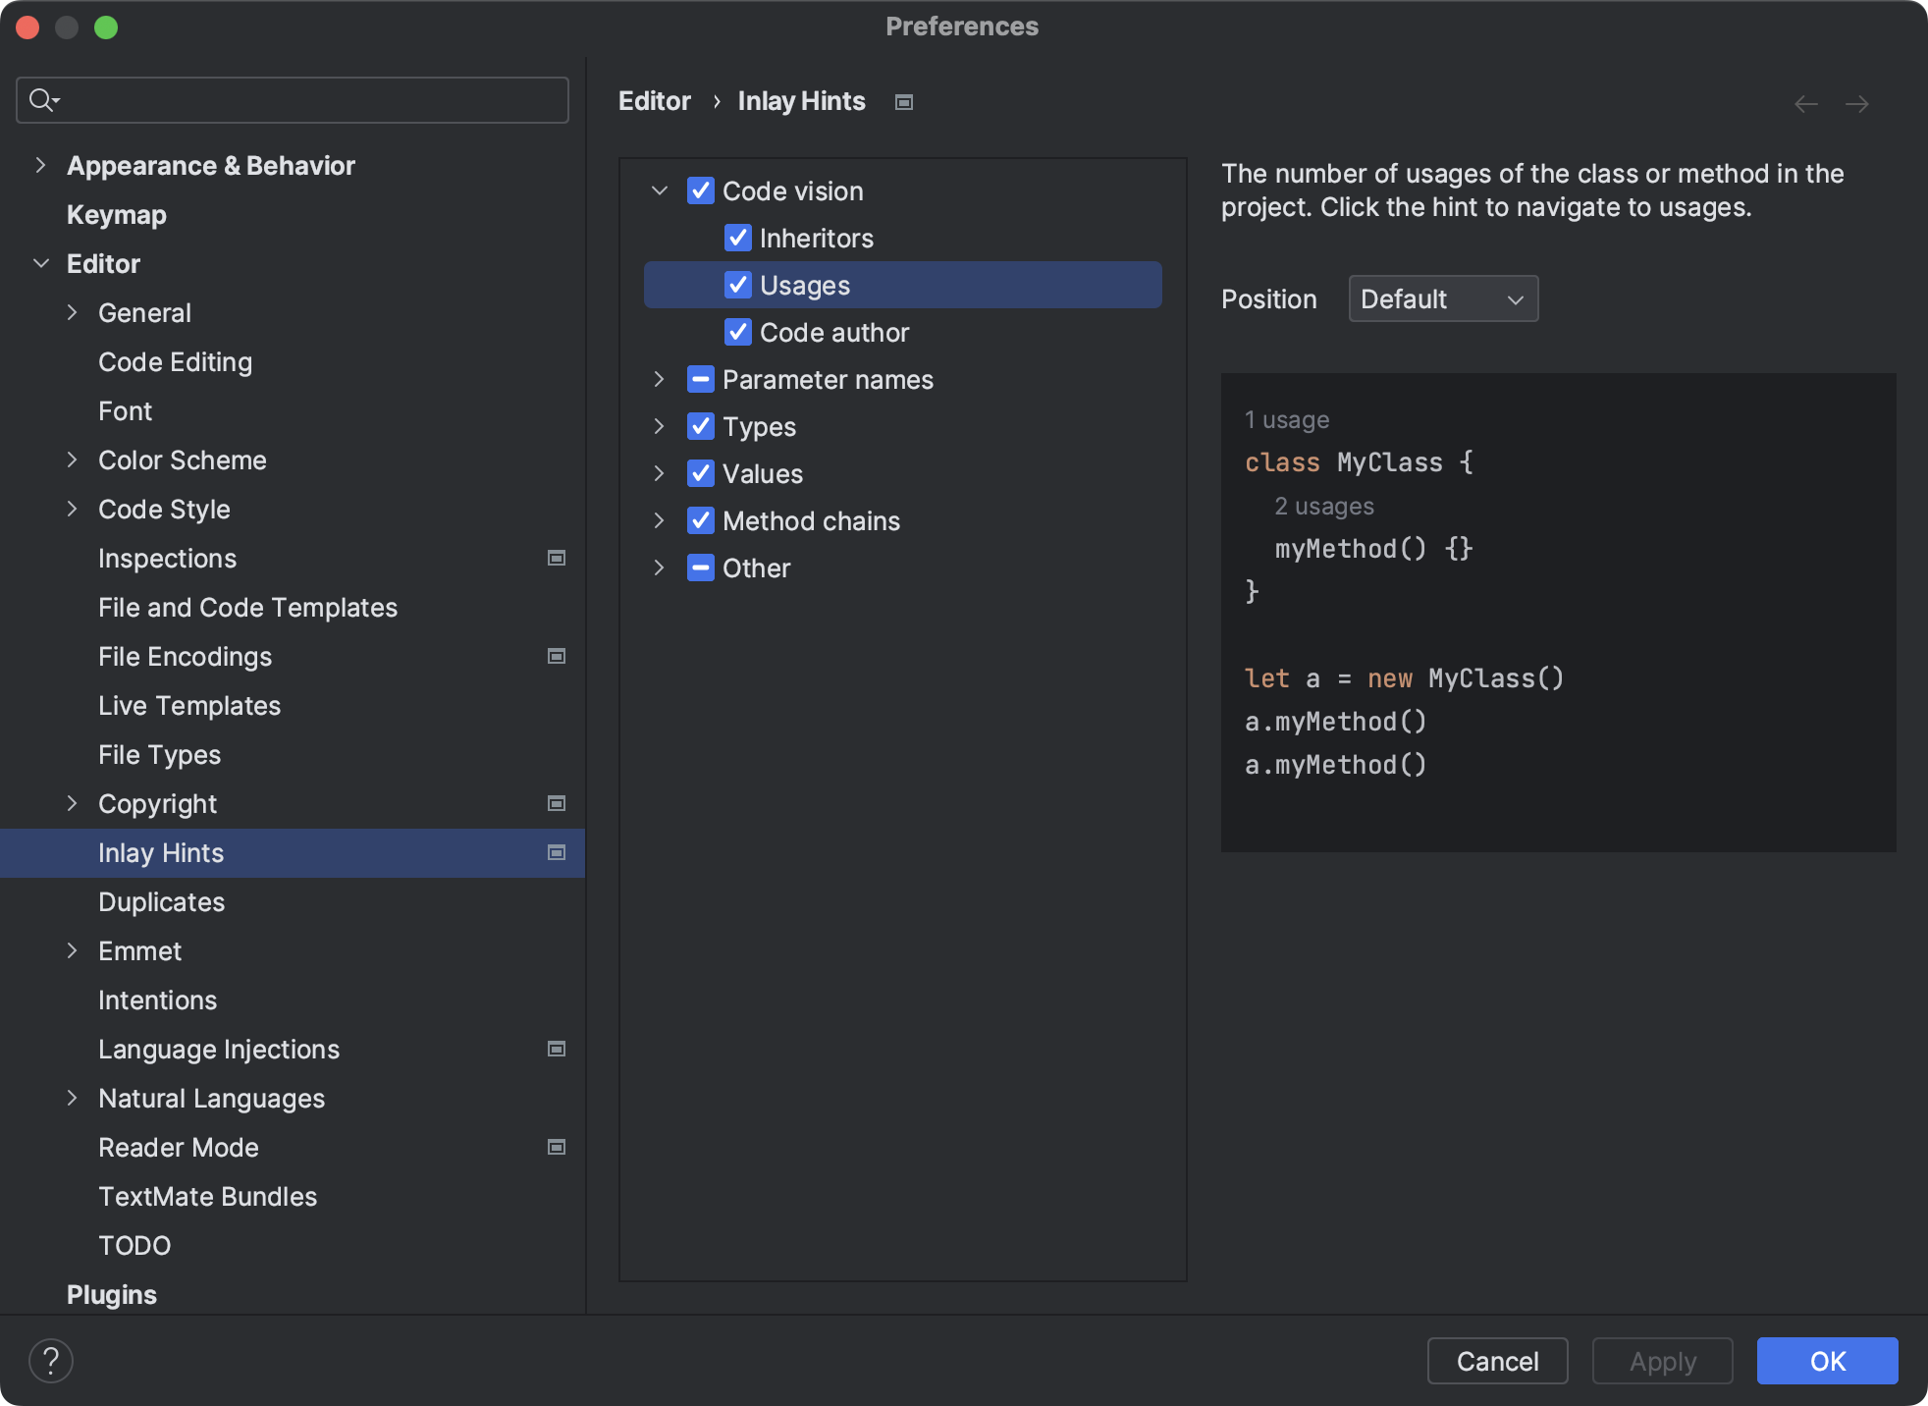
Task: Click the icon after the Inlay Hints breadcrumb
Action: click(902, 101)
